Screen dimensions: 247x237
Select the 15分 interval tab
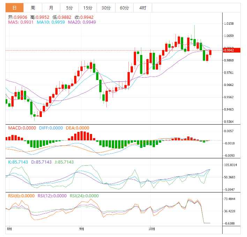(x=88, y=8)
